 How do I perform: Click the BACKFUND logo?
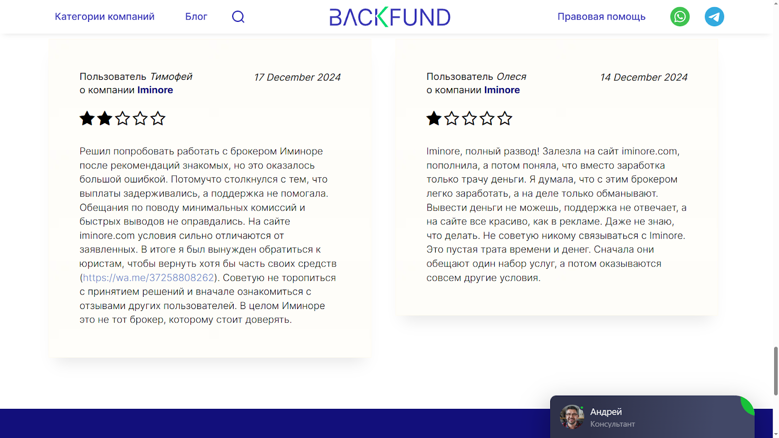pyautogui.click(x=389, y=17)
